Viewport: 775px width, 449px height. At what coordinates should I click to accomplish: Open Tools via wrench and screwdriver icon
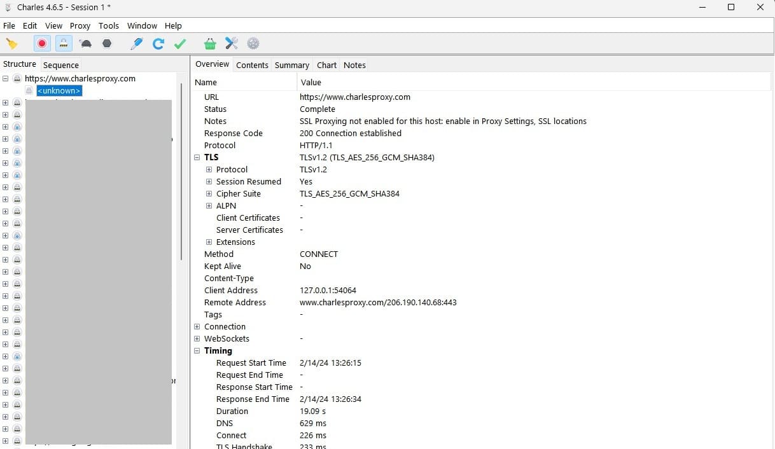coord(232,44)
